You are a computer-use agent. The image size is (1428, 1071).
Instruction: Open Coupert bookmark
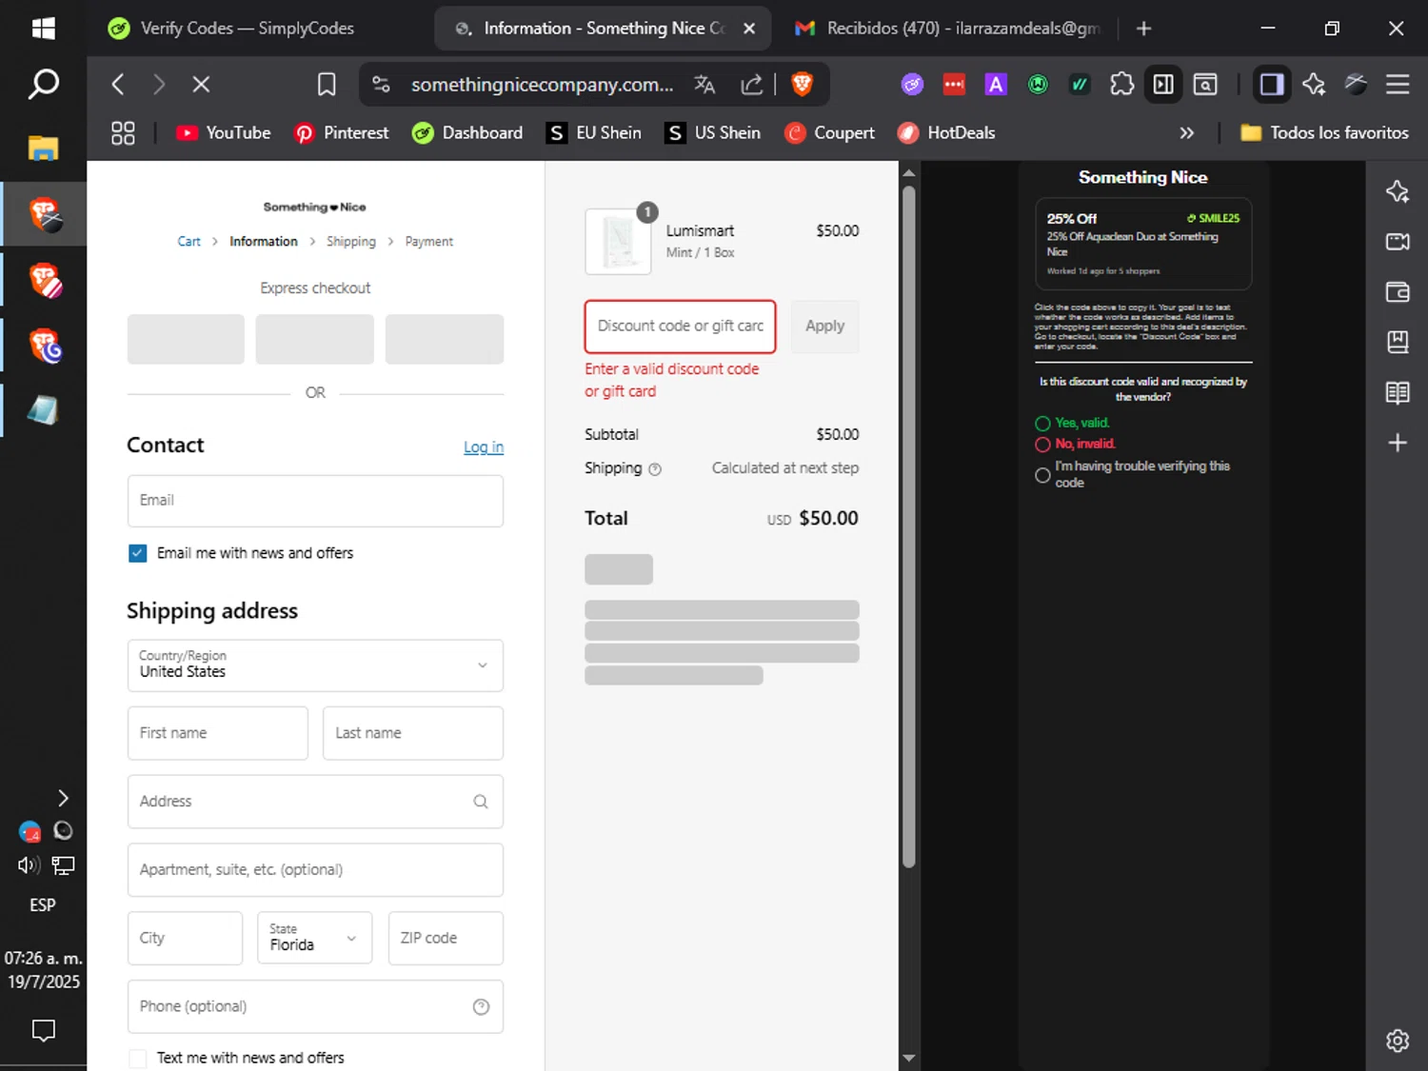click(x=829, y=133)
